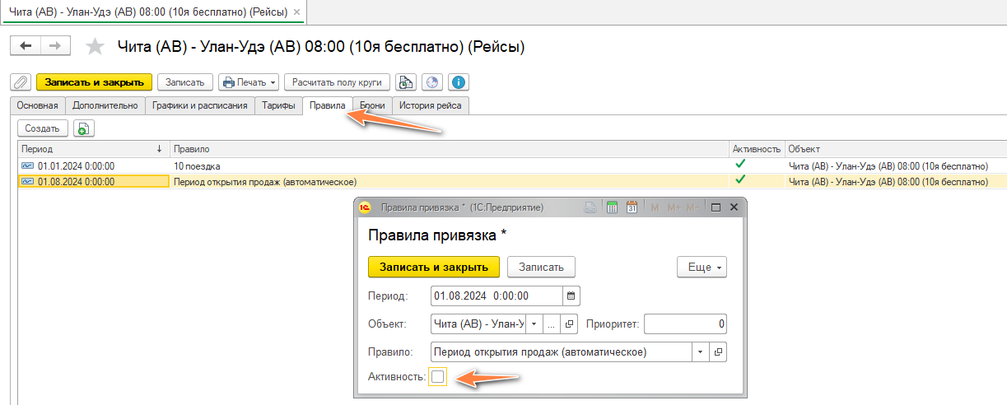Image resolution: width=1007 pixels, height=405 pixels.
Task: Expand the Объект field dropdown arrow
Action: click(x=534, y=324)
